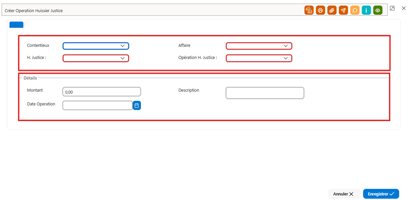Click the Enregistrer button
This screenshot has width=408, height=200.
pyautogui.click(x=381, y=194)
